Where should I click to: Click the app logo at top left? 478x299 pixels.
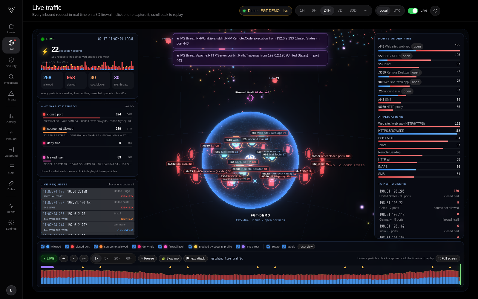coord(11,10)
